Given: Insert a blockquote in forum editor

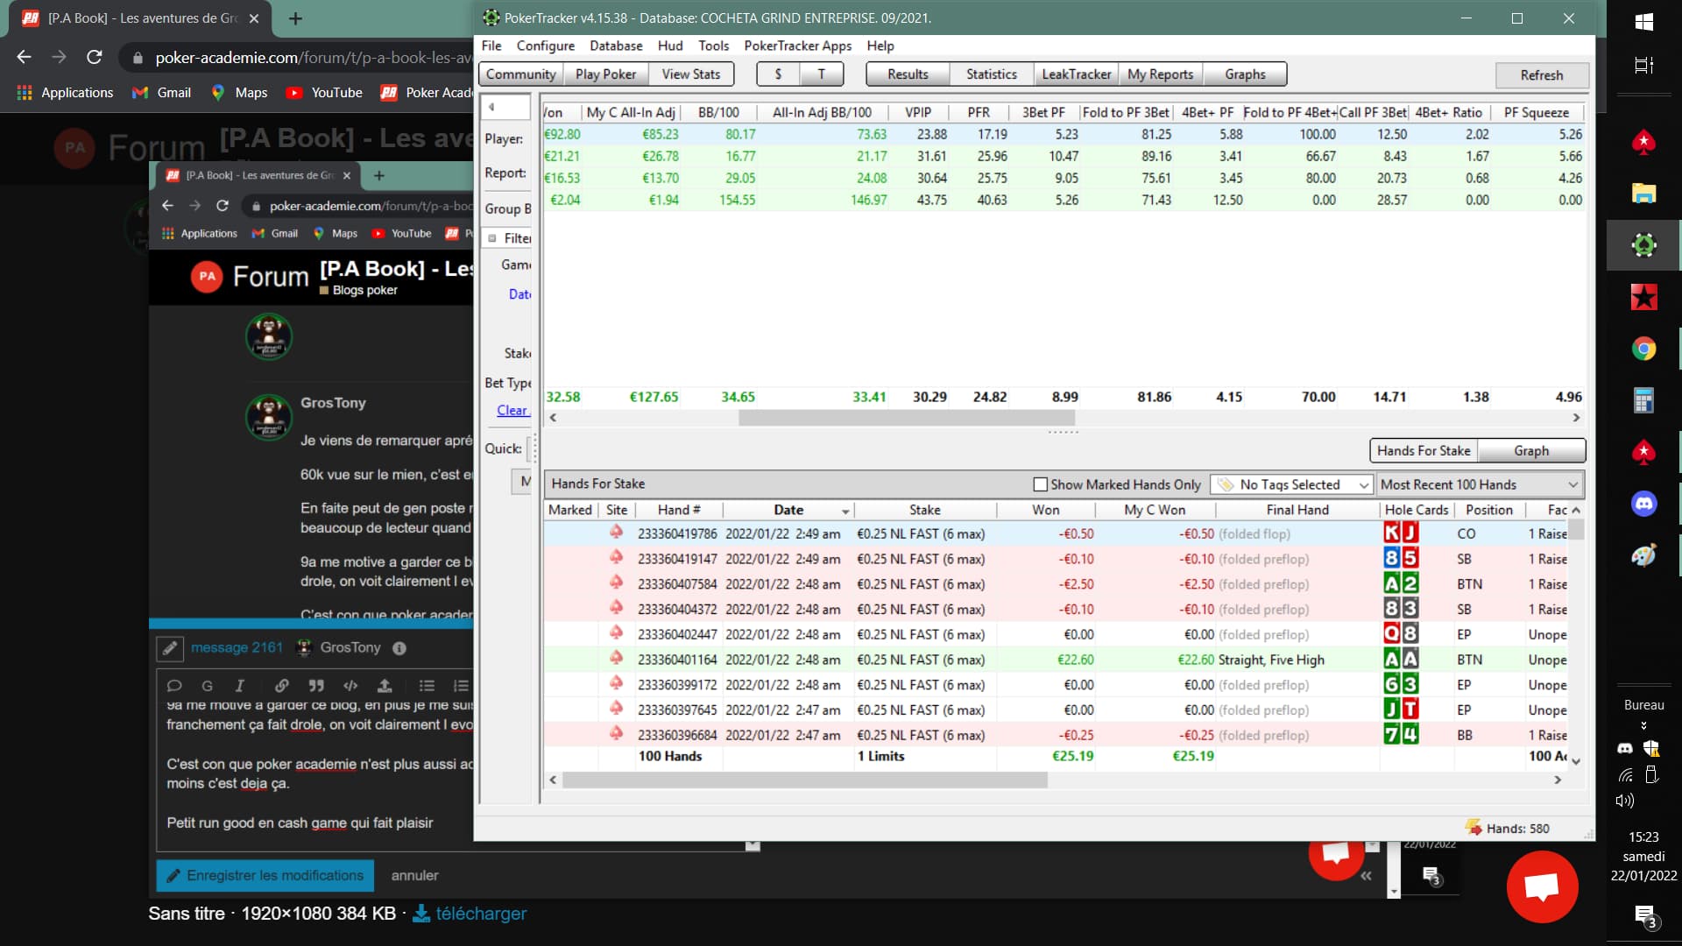Looking at the screenshot, I should pyautogui.click(x=316, y=686).
